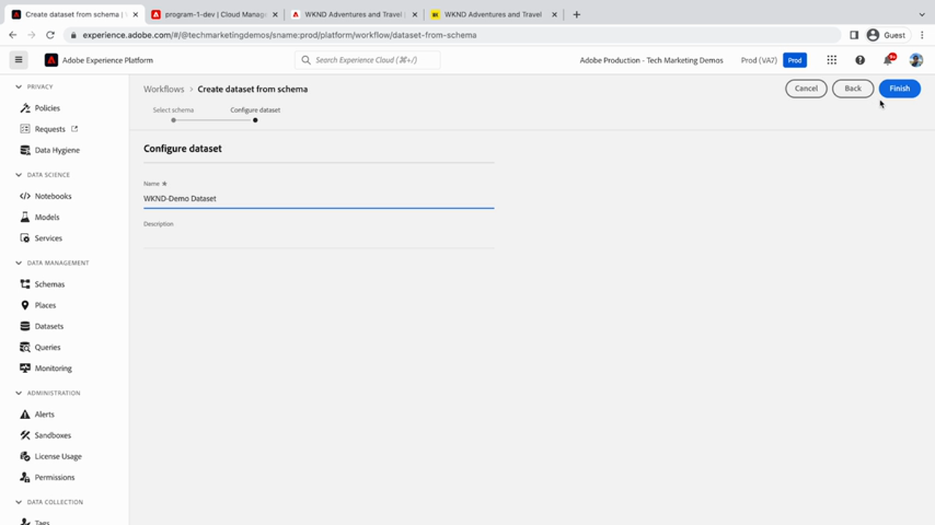Open the app switcher grid icon
This screenshot has width=935, height=525.
click(x=831, y=60)
